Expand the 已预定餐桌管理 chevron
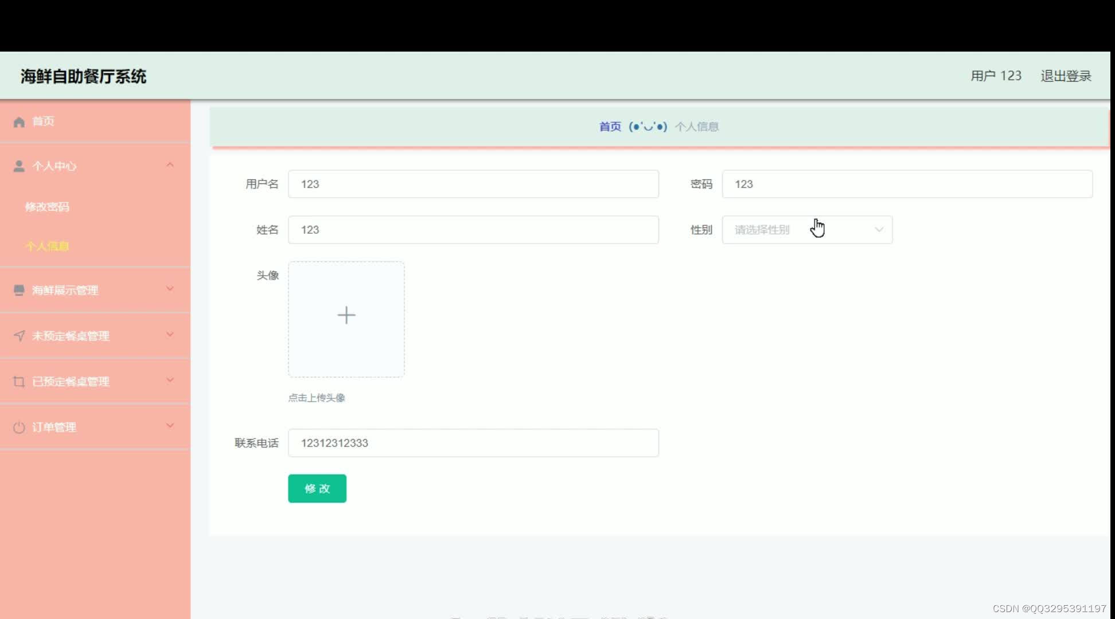 click(170, 380)
